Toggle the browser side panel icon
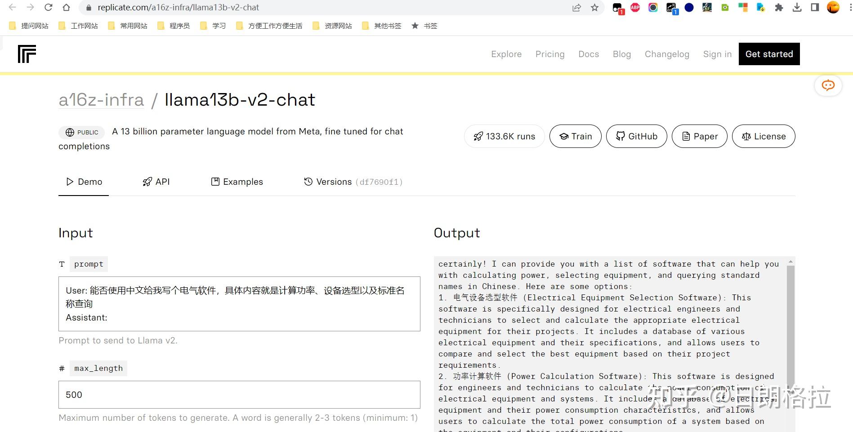Screen dimensions: 853x432 click(815, 7)
